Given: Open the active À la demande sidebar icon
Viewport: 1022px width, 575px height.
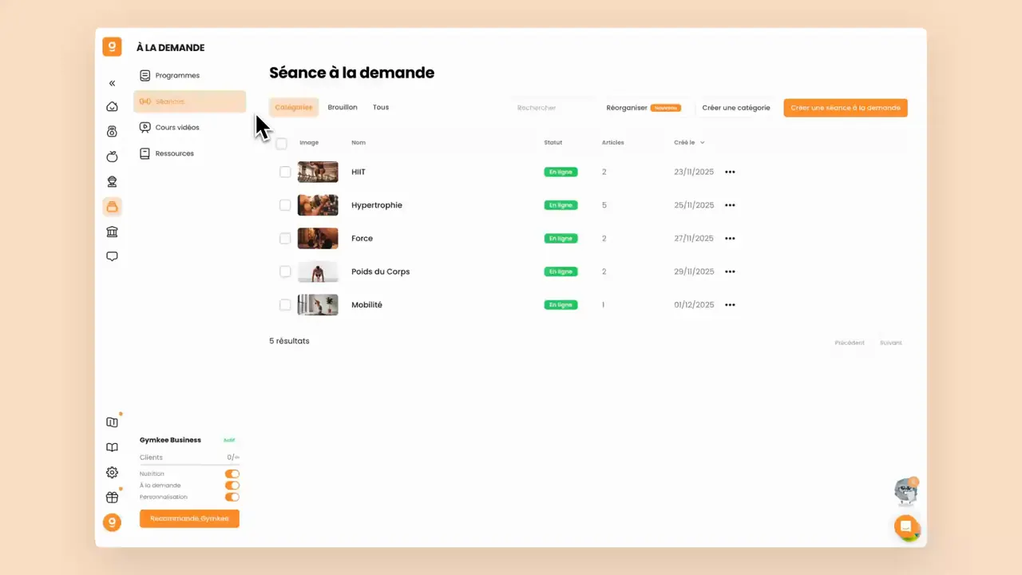Looking at the screenshot, I should (x=112, y=207).
